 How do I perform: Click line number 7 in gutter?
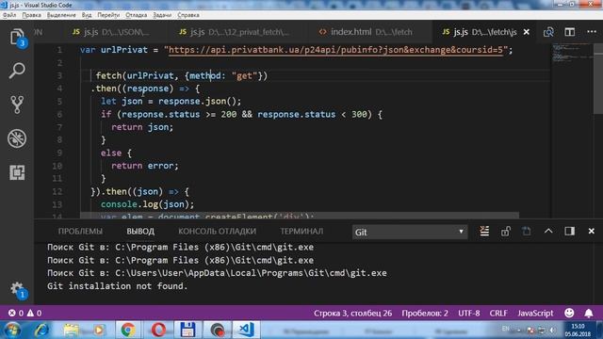(x=59, y=127)
